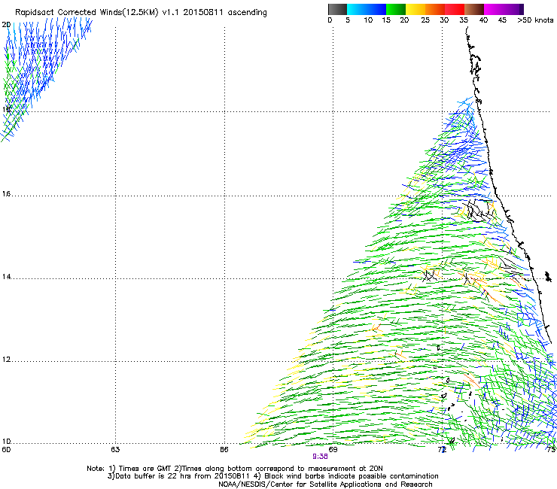The height and width of the screenshot is (489, 557).
Task: Click the longitude 60 axis label
Action: click(x=6, y=450)
